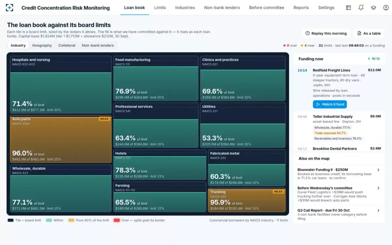Click Trade-exposed 94.7% tag
The height and width of the screenshot is (245, 392).
330,133
